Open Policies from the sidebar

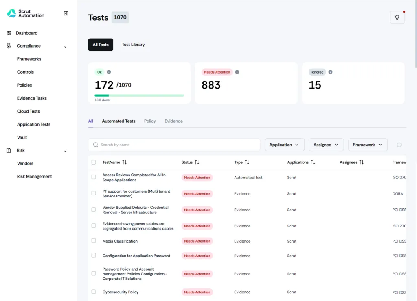pyautogui.click(x=24, y=85)
